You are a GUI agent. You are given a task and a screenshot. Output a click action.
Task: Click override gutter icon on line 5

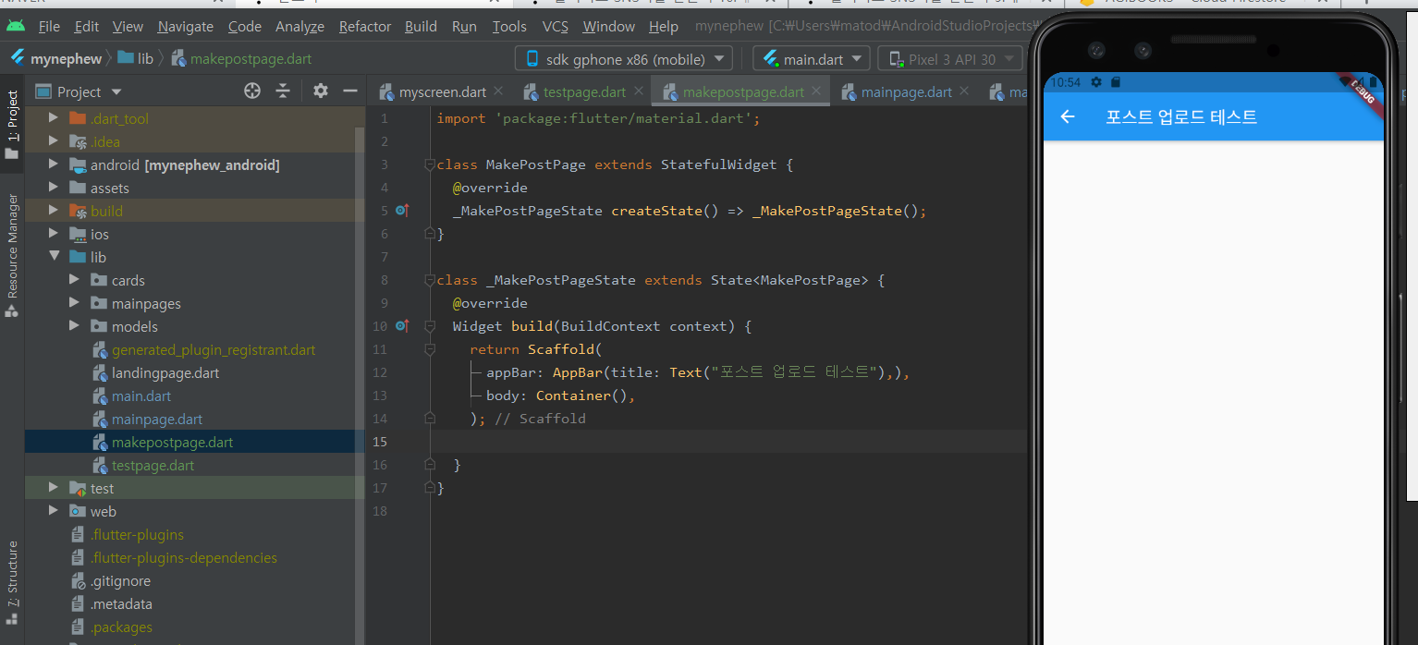(x=402, y=211)
